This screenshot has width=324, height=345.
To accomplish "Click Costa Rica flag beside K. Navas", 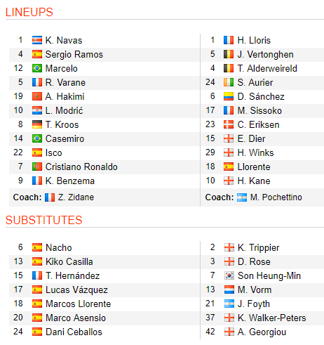I will point(37,40).
